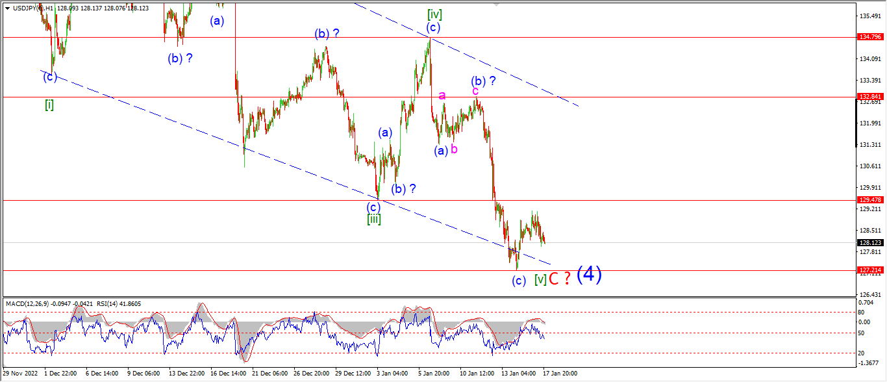Click the green [iv] wave label
The height and width of the screenshot is (382, 887).
(x=434, y=13)
